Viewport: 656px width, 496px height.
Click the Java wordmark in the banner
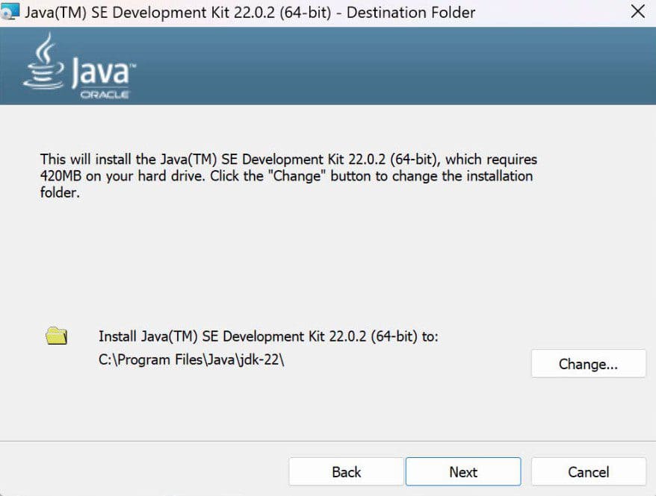(101, 75)
